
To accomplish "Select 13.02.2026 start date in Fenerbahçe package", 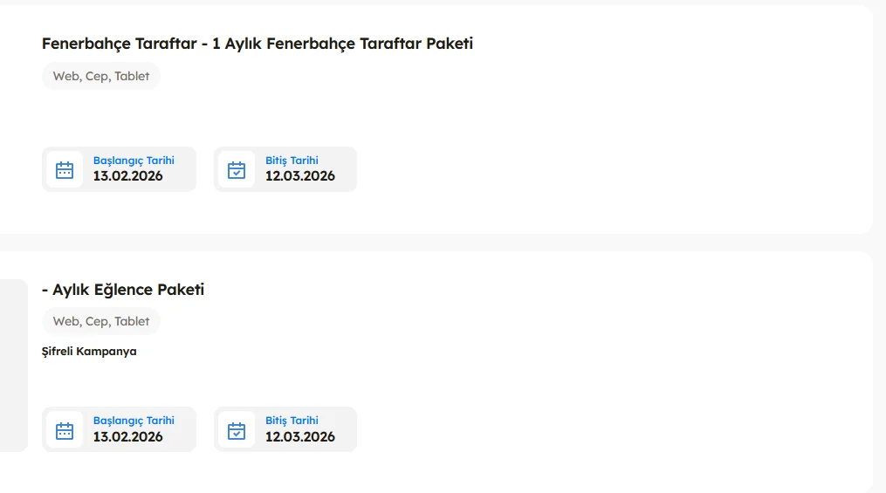I will tap(128, 176).
